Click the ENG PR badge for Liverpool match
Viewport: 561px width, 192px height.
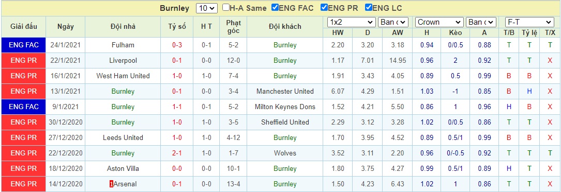24,60
